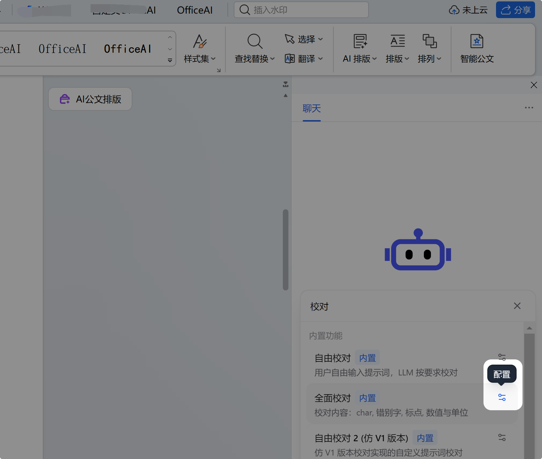Click the document vertical scrollbar thumb
Viewport: 542px width, 459px height.
tap(286, 250)
